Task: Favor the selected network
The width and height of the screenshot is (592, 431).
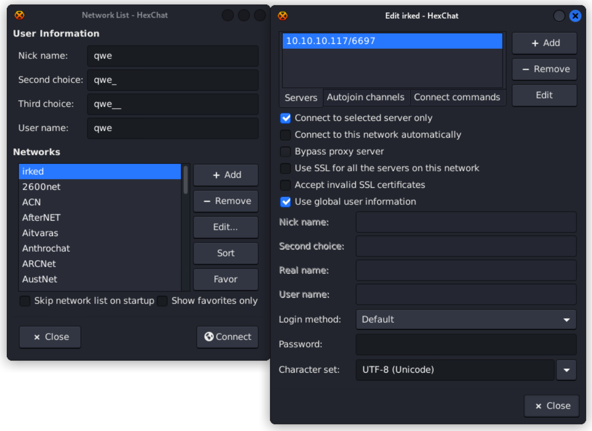Action: (x=226, y=279)
